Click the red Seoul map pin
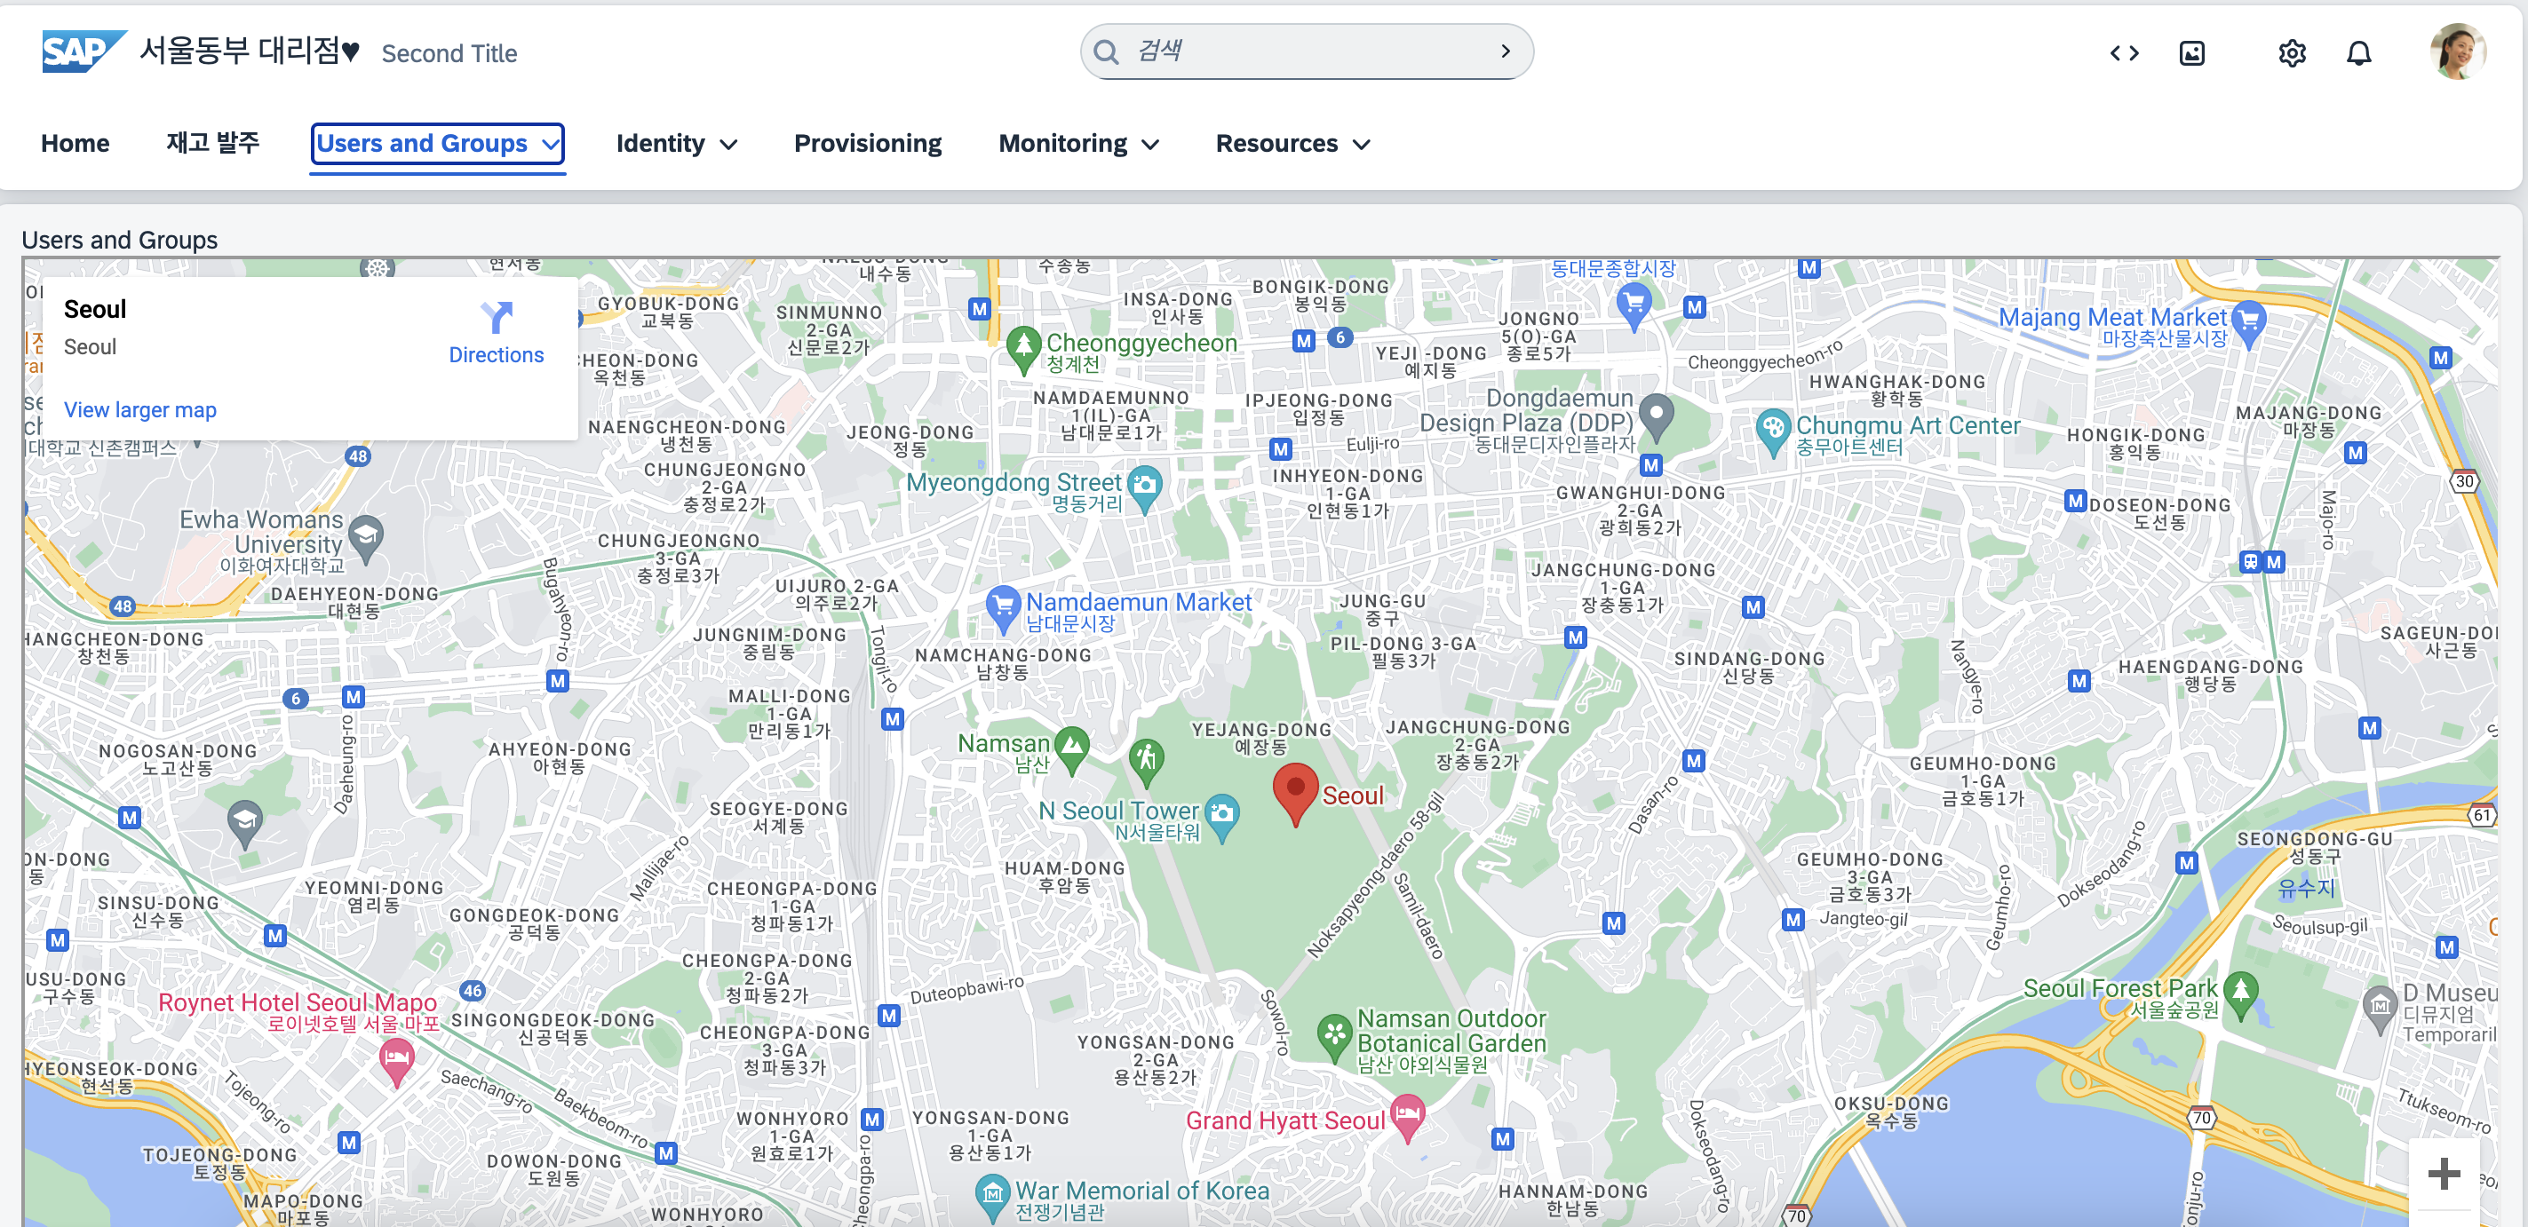Image resolution: width=2528 pixels, height=1227 pixels. pos(1294,792)
